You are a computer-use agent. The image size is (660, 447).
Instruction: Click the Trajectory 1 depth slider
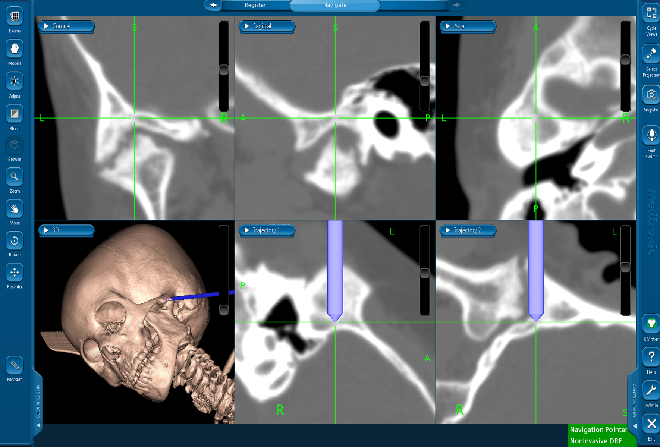pos(425,273)
